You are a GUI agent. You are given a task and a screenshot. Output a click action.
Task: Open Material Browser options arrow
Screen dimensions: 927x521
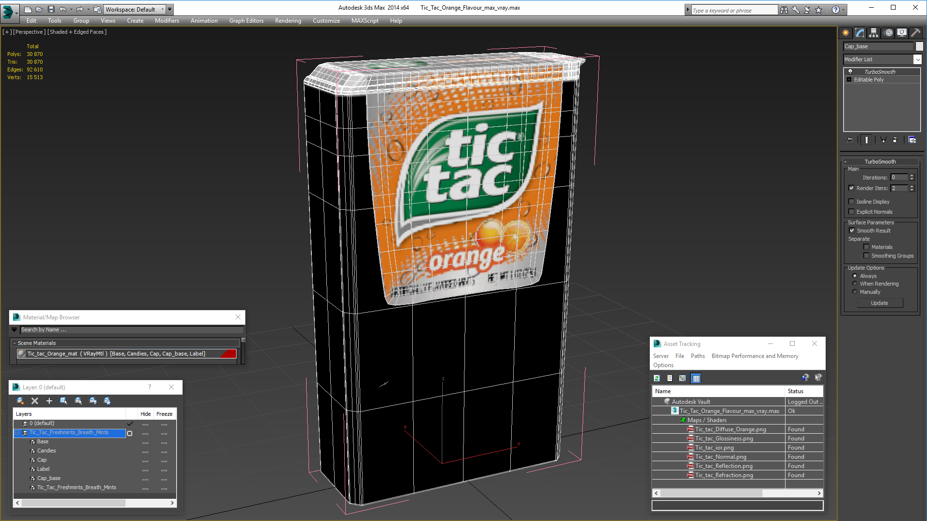(14, 330)
